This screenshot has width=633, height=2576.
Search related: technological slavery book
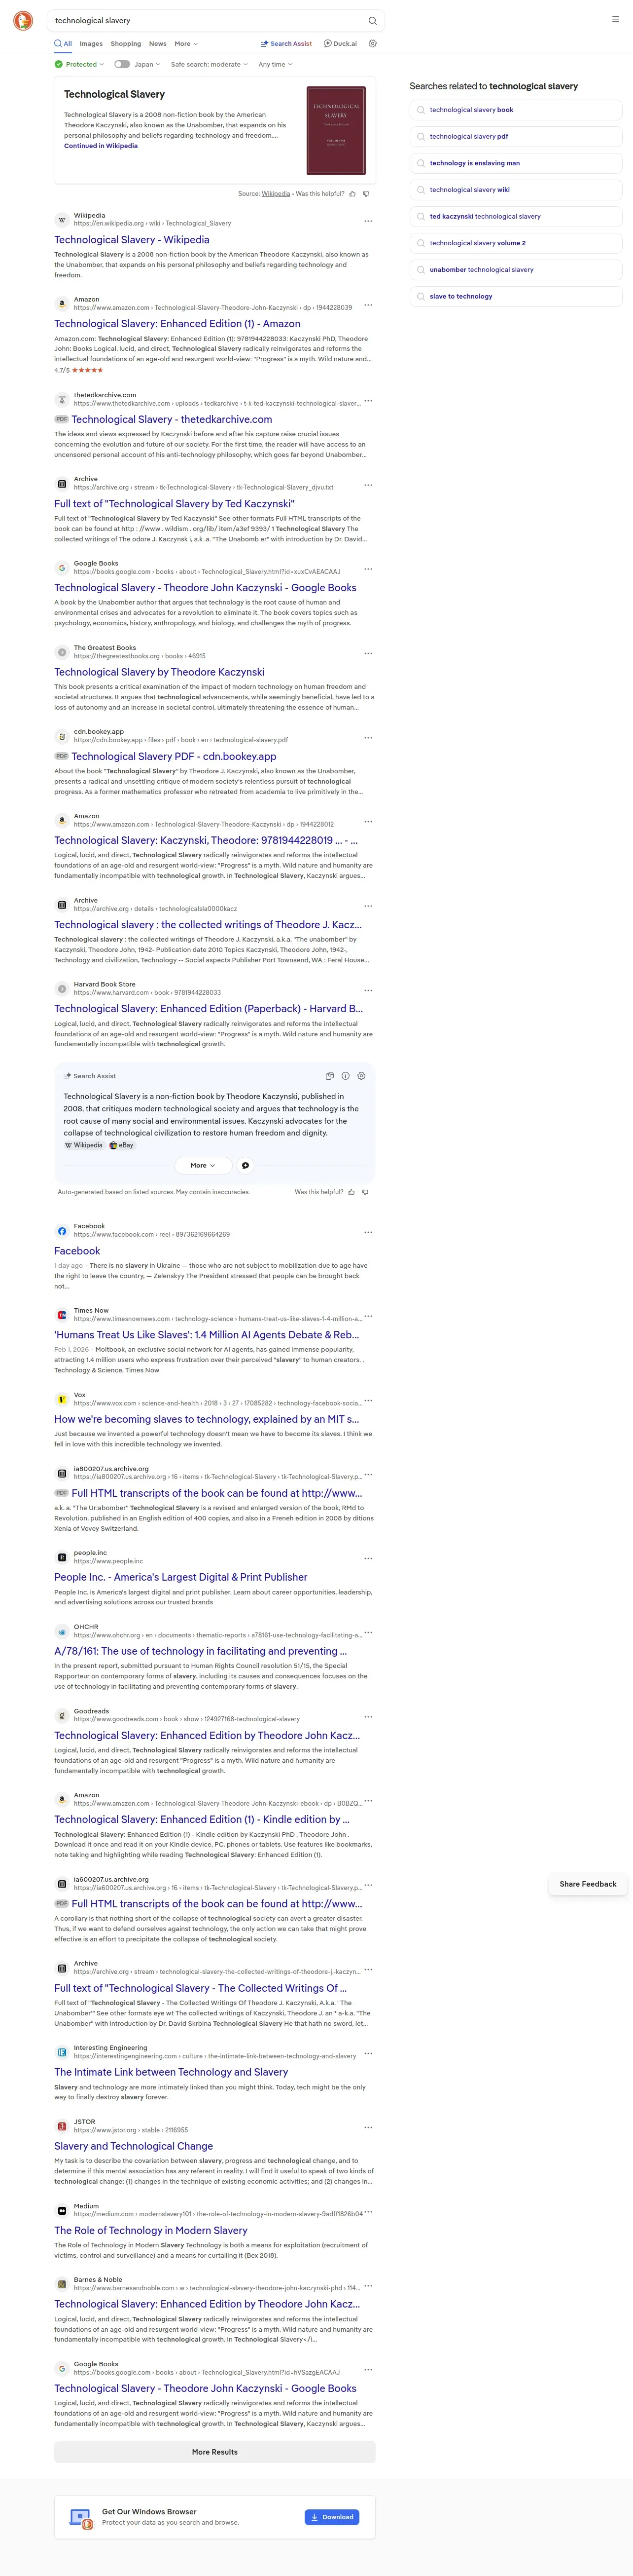pyautogui.click(x=515, y=110)
